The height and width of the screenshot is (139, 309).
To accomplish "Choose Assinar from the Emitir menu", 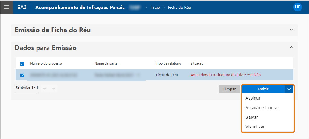I will [x=253, y=98].
